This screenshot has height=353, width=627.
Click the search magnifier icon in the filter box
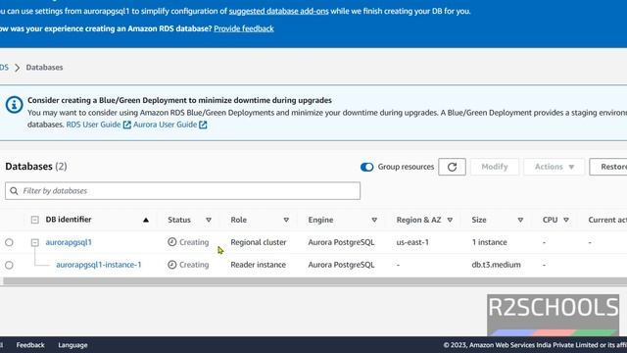click(x=14, y=191)
